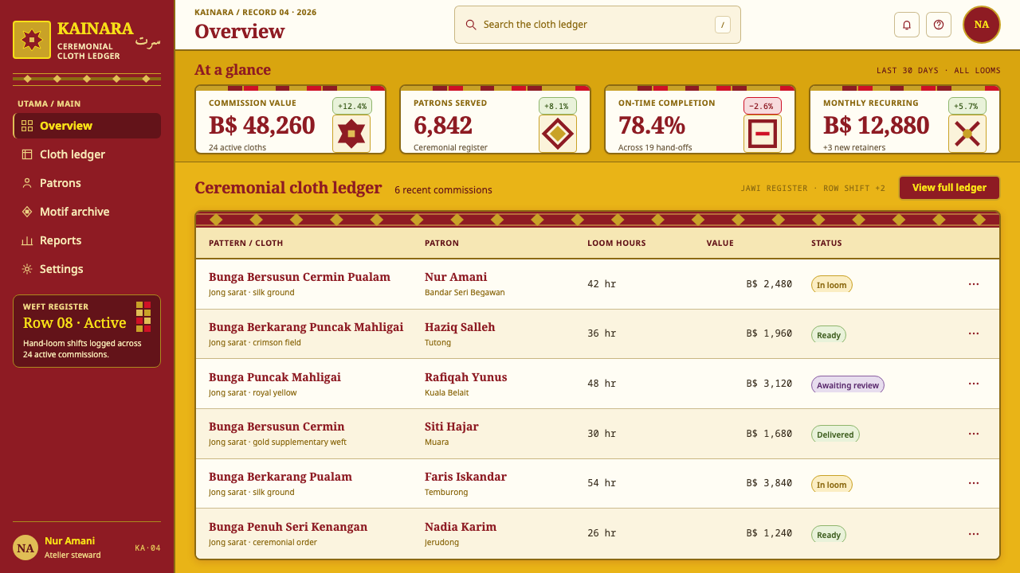
Task: Click the B$ 12,880 monthly recurring figure
Action: click(876, 126)
